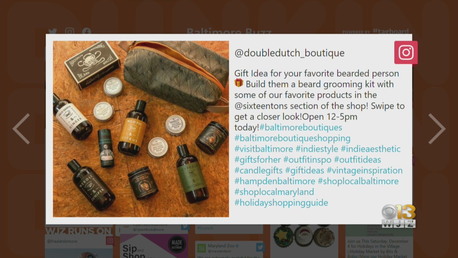Open the Maryland Zoo tweet card
Image resolution: width=458 pixels, height=258 pixels.
229,249
